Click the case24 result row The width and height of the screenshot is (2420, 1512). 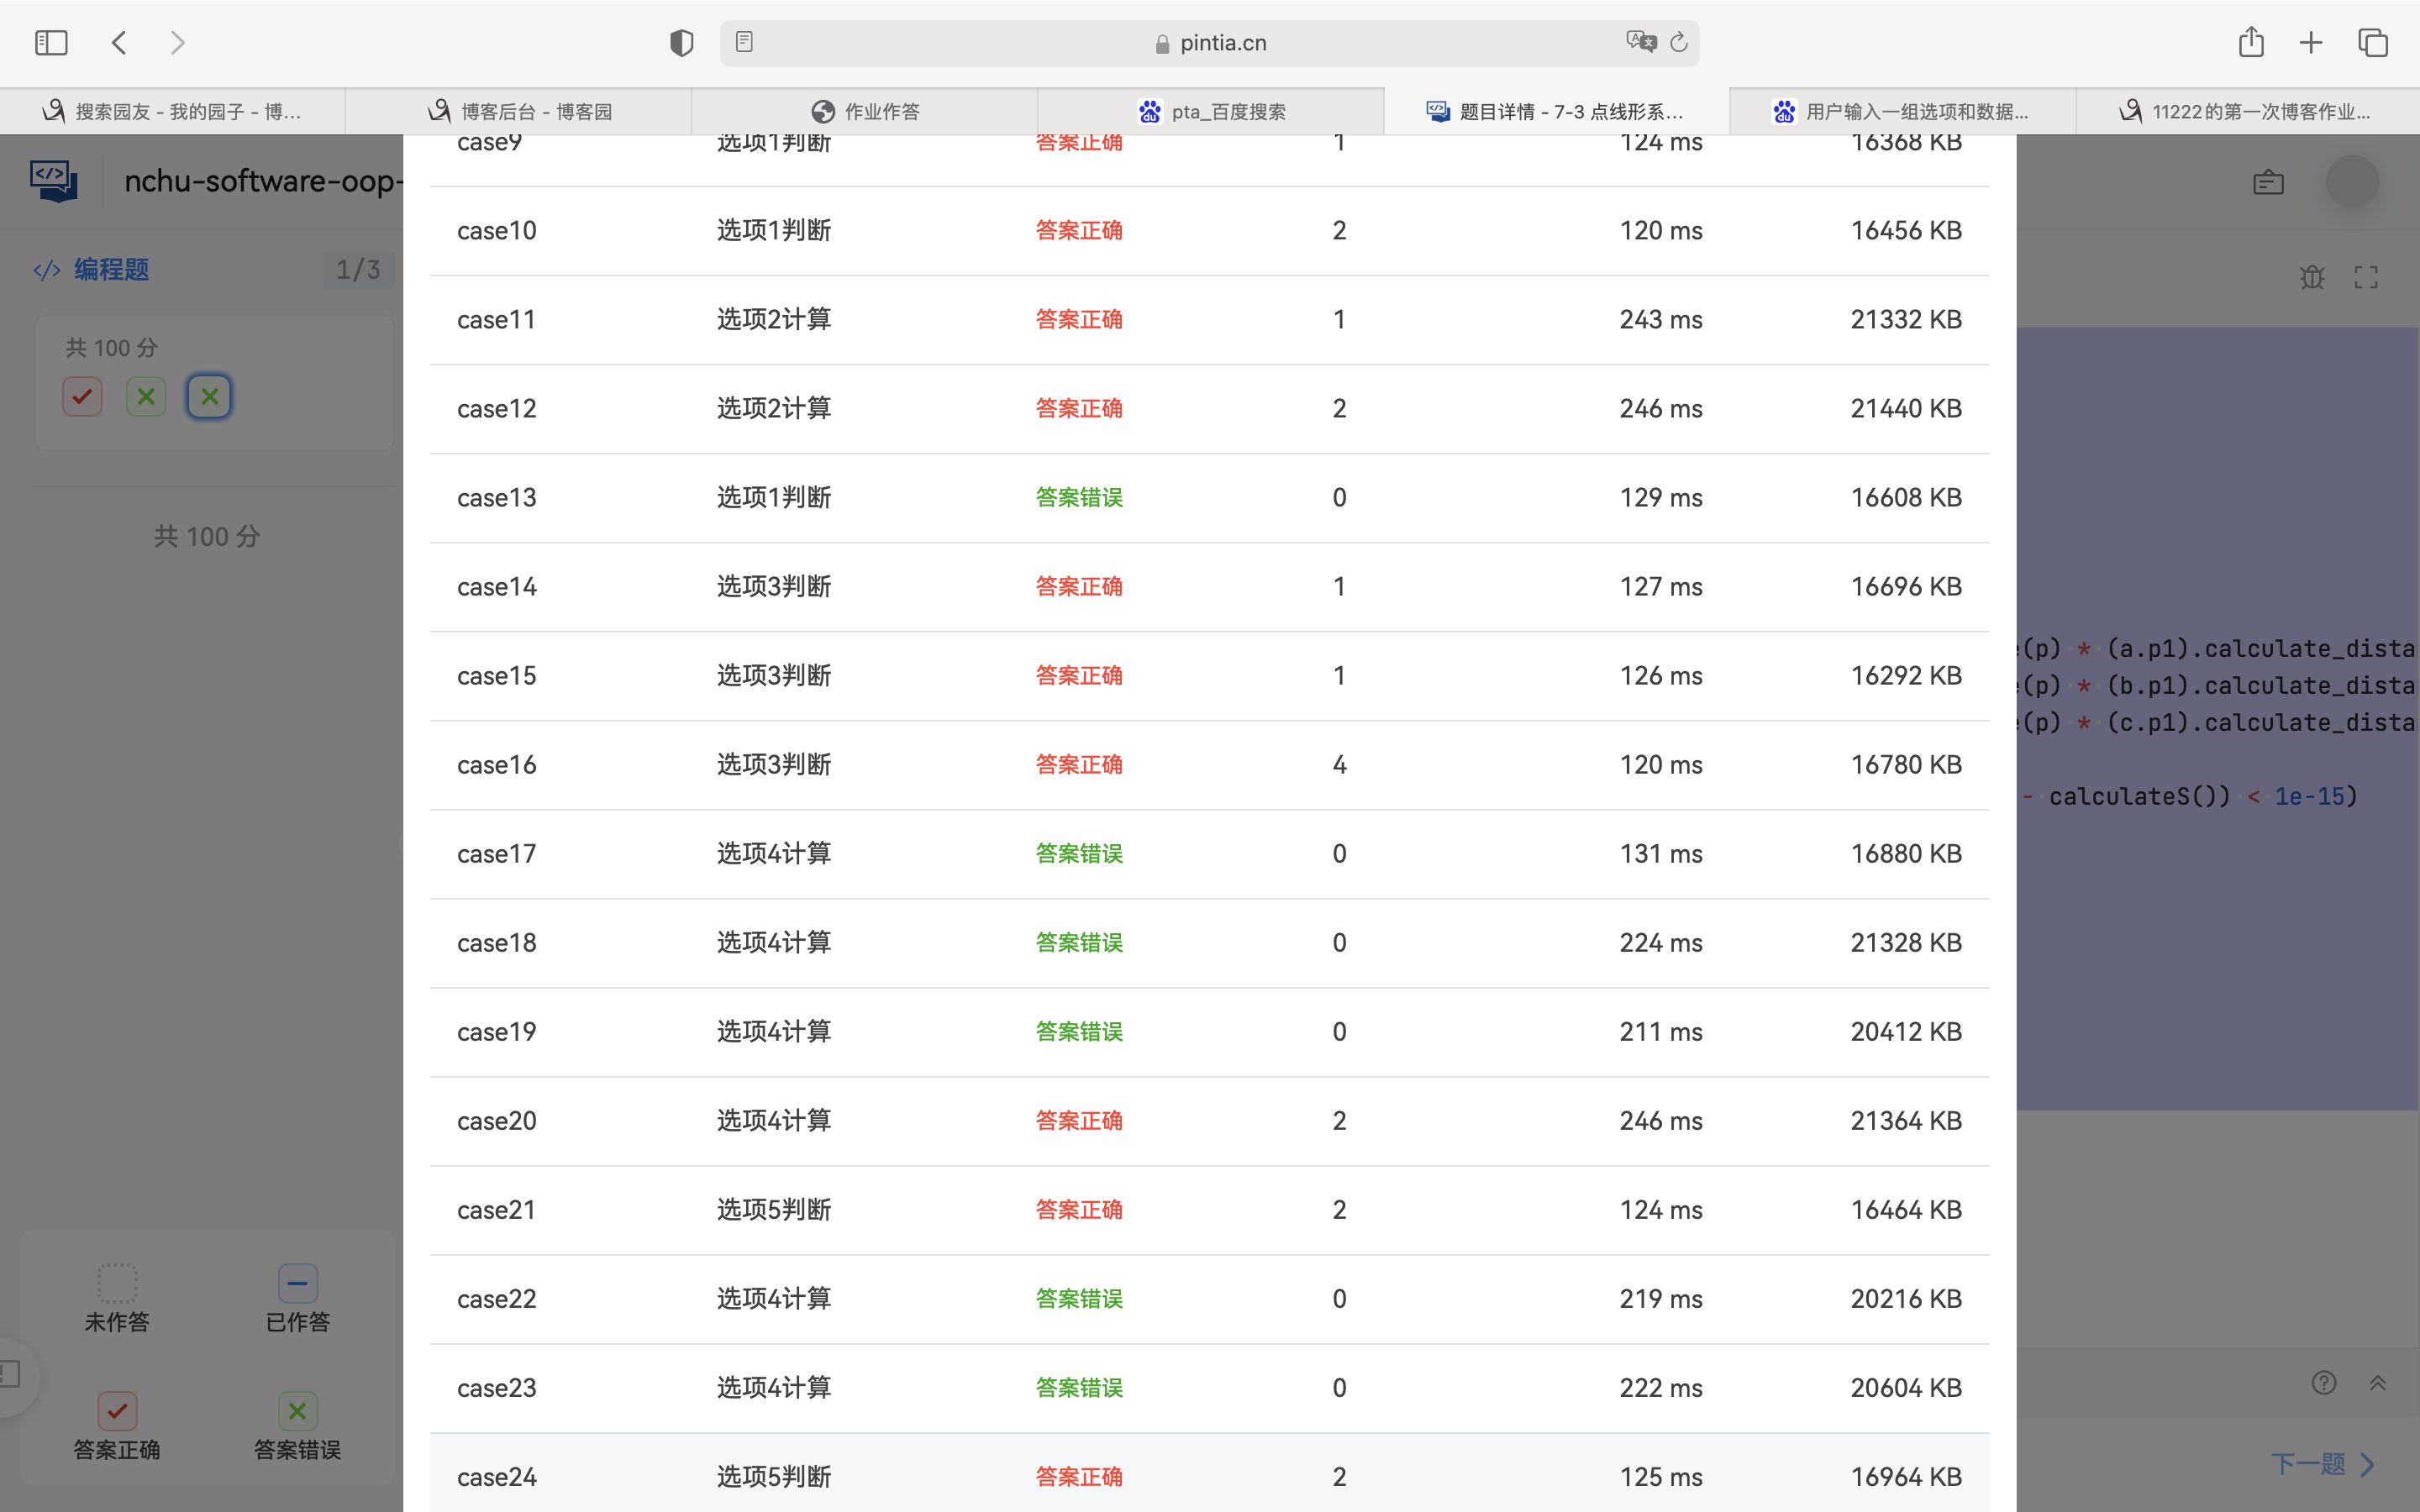[x=1209, y=1476]
